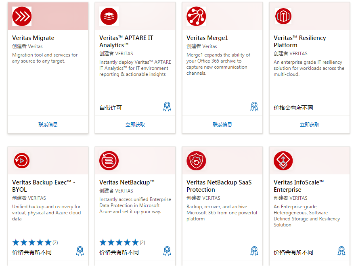Click the Veritas Migrate arrows logo icon

point(22,16)
